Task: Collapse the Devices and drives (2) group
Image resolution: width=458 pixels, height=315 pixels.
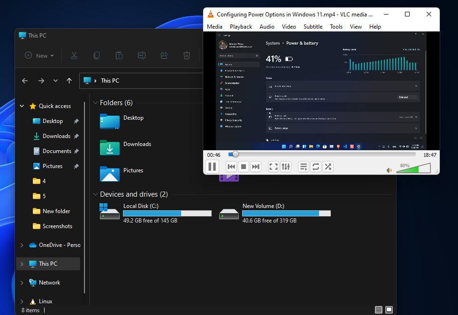Action: (95, 194)
